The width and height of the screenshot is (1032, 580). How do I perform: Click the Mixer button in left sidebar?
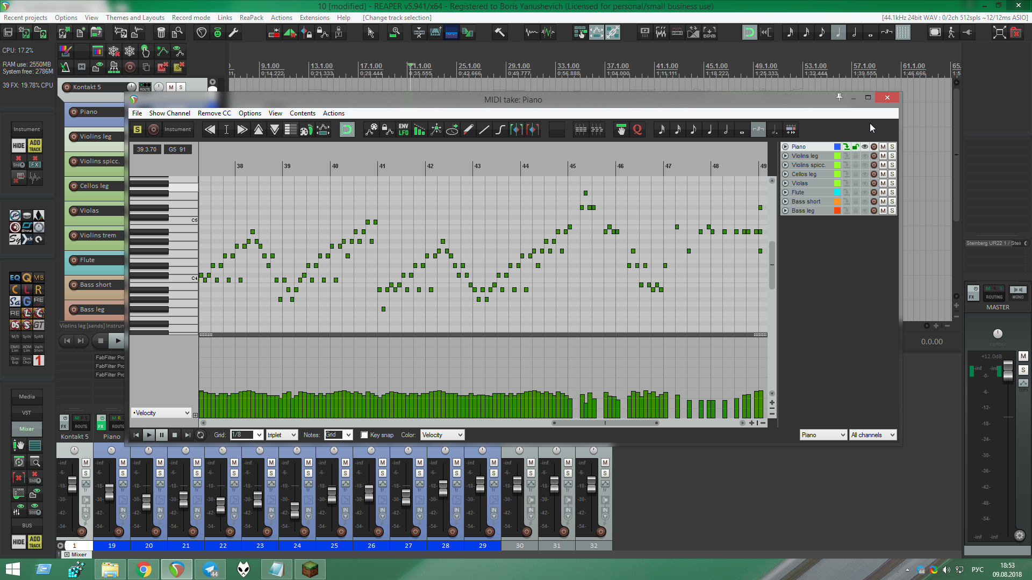tap(27, 429)
